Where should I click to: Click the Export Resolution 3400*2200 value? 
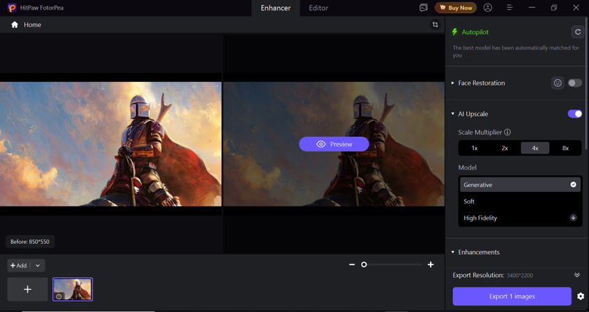pyautogui.click(x=520, y=275)
